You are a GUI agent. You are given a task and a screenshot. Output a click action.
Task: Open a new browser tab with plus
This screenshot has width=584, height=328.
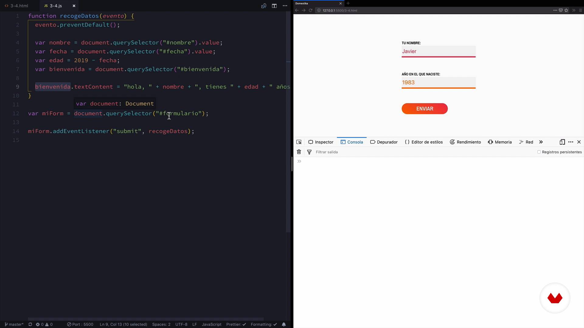click(x=348, y=3)
